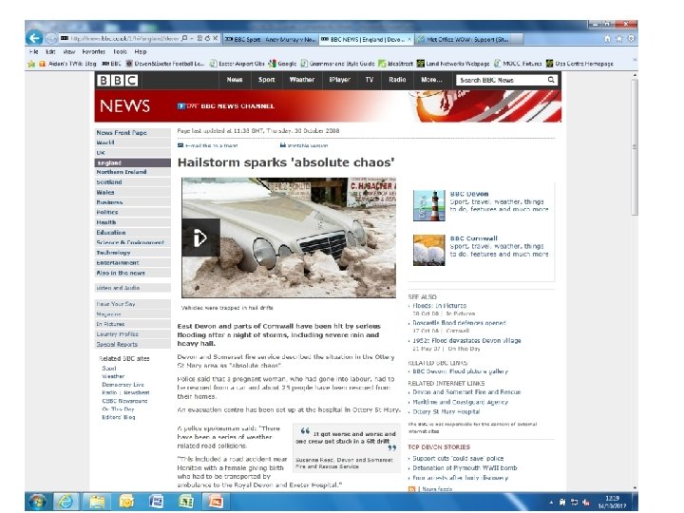
Task: Click the refresh icon in address bar
Action: coord(207,38)
